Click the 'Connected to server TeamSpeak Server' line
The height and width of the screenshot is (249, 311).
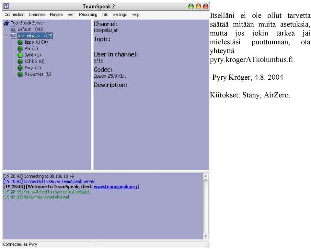click(49, 181)
